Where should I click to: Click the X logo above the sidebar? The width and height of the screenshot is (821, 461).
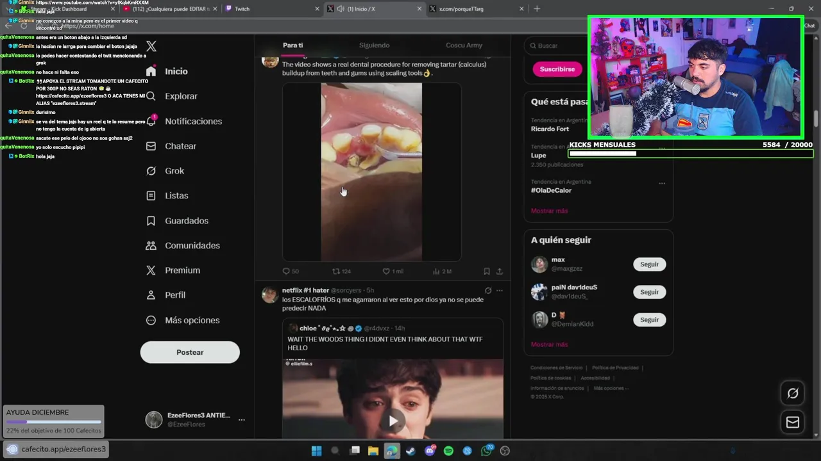(151, 46)
